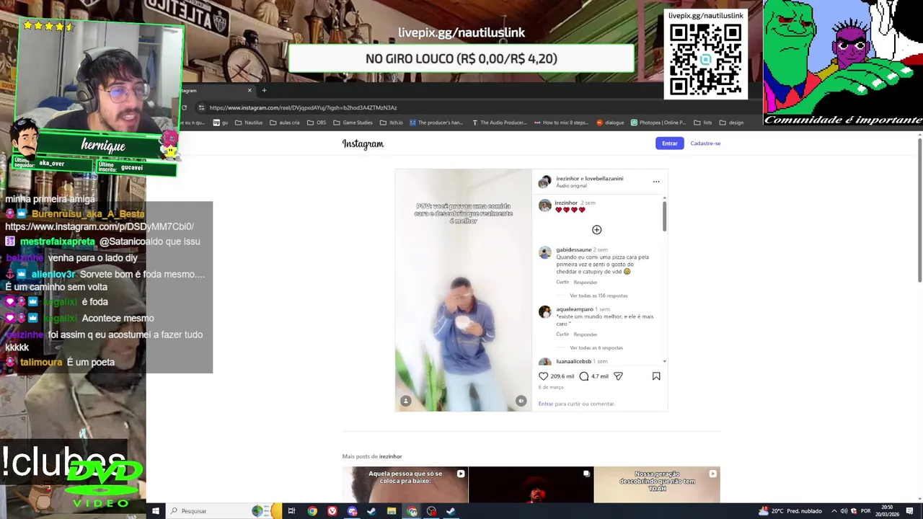This screenshot has width=923, height=519.
Task: Click the 209,6 mil likes count
Action: 562,376
